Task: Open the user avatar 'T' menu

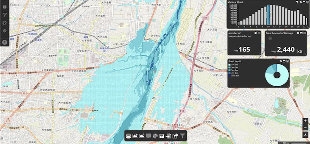Action: coord(4,42)
